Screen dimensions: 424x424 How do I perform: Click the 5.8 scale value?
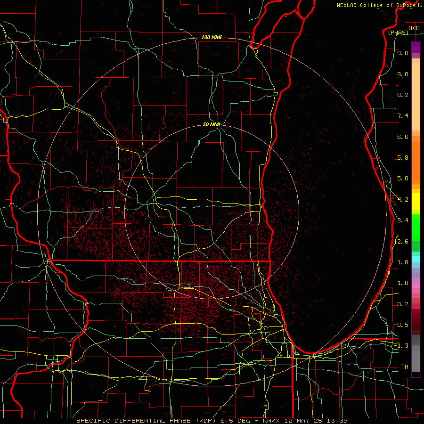click(403, 158)
